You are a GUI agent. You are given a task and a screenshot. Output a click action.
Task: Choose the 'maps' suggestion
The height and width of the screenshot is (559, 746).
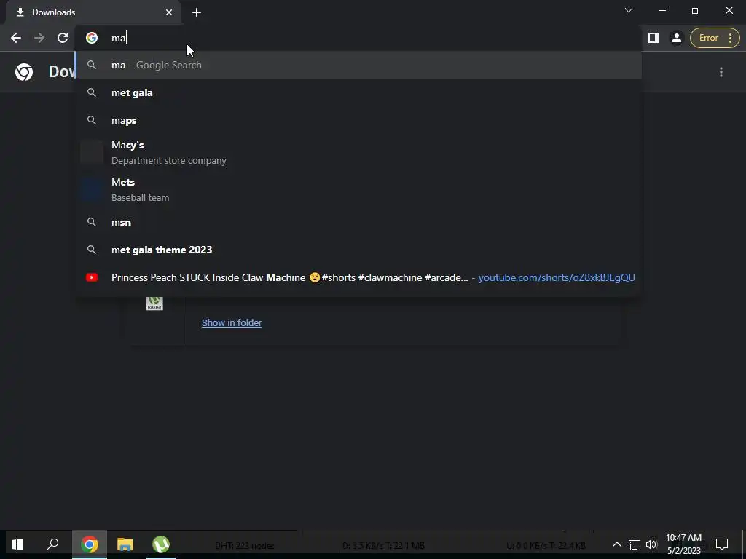pyautogui.click(x=358, y=120)
